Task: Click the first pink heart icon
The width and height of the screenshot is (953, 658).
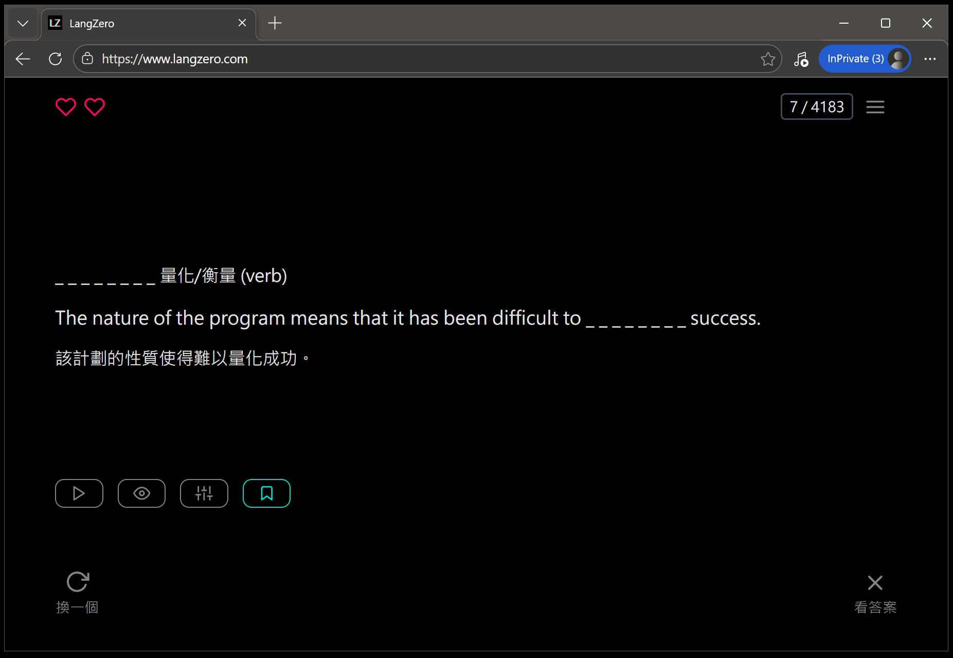Action: pos(66,107)
